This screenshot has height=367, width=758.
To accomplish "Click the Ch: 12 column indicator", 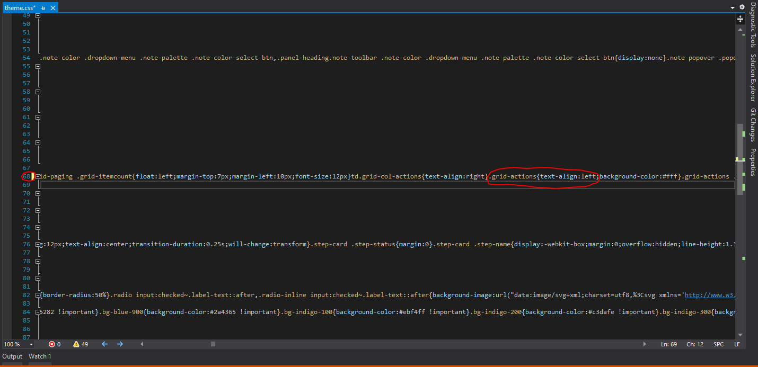I will tap(695, 344).
